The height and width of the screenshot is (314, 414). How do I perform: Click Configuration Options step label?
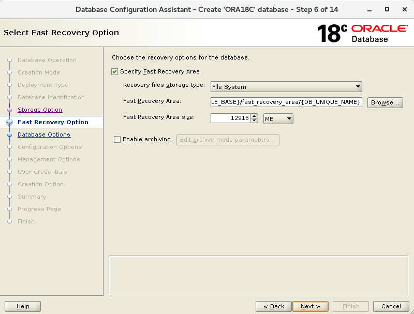(50, 147)
